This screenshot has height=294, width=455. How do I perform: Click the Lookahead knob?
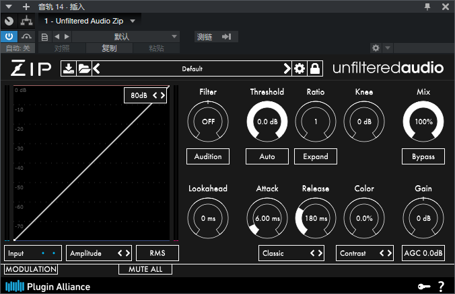pyautogui.click(x=208, y=218)
